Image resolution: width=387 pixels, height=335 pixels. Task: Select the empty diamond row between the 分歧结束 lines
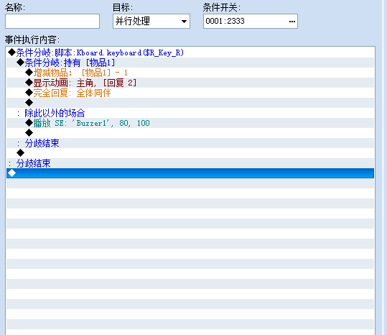click(x=190, y=153)
